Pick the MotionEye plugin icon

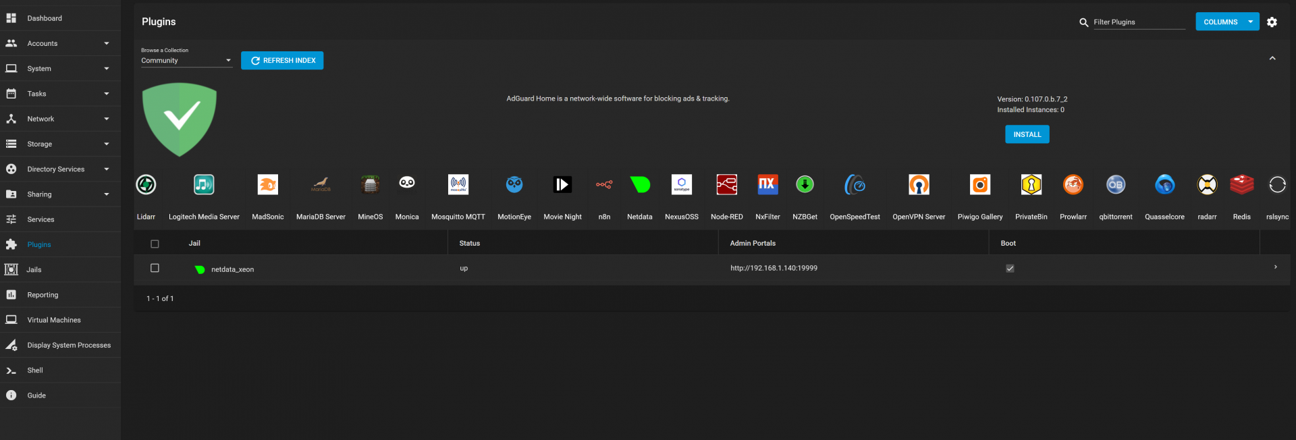(x=514, y=184)
